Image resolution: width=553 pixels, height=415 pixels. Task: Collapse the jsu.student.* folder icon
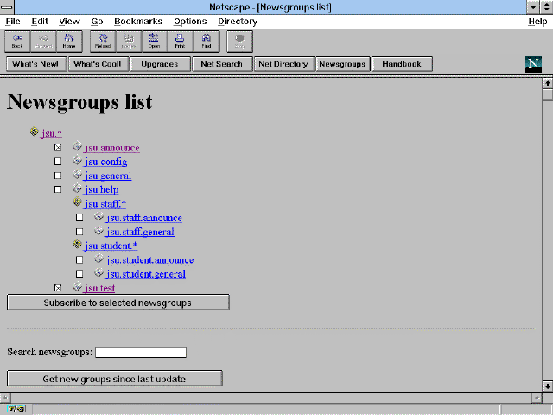point(77,244)
